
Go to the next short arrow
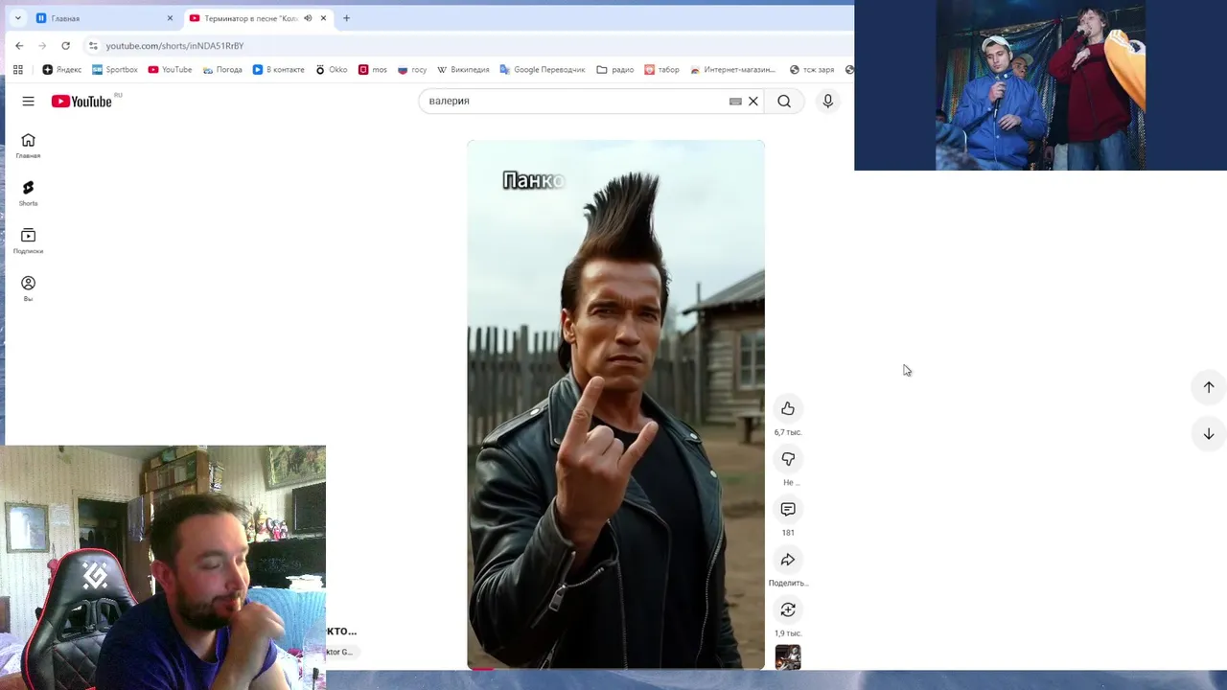(x=1209, y=434)
